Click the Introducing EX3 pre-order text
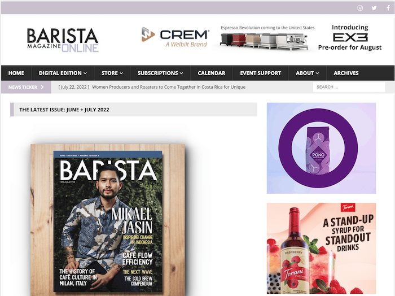This screenshot has height=296, width=395. click(350, 37)
